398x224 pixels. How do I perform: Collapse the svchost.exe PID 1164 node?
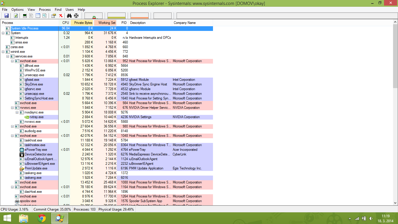pyautogui.click(x=13, y=187)
